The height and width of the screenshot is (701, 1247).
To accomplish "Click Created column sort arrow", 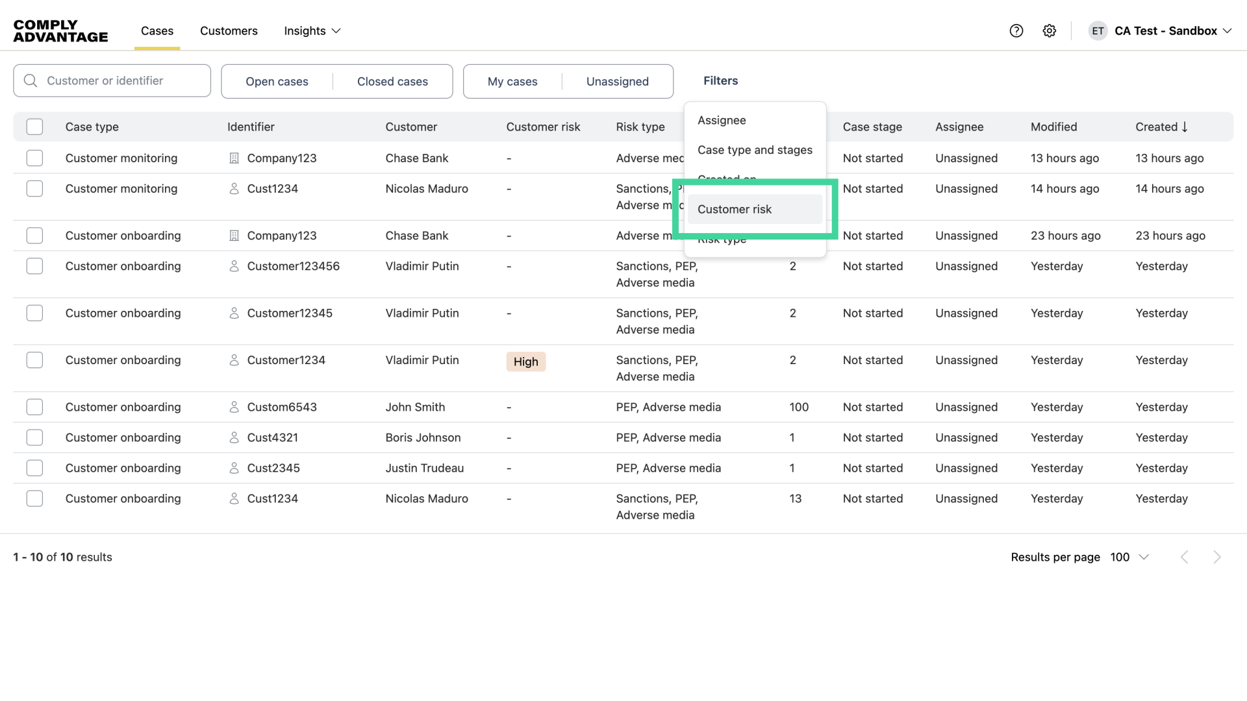I will pos(1185,127).
